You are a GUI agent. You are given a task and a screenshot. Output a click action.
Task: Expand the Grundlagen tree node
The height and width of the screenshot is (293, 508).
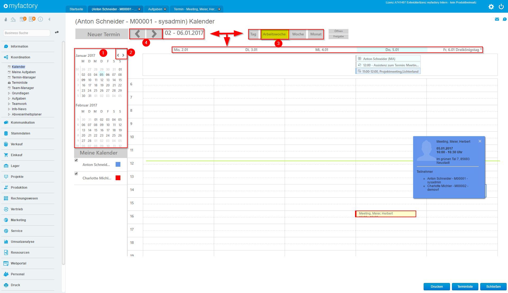click(x=9, y=93)
